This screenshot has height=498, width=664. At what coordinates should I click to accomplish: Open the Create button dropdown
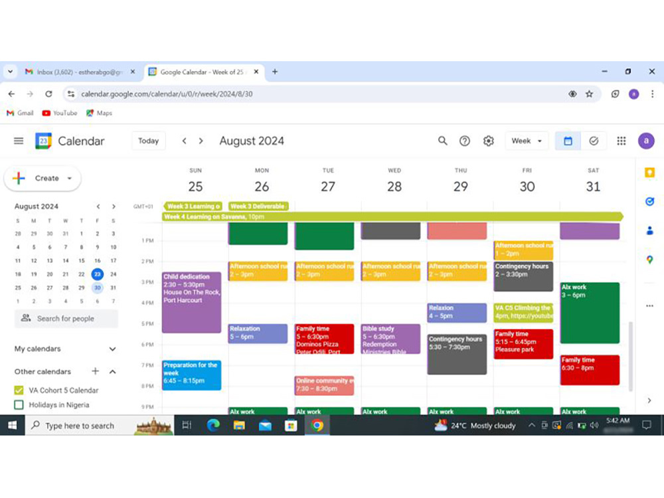pyautogui.click(x=70, y=178)
